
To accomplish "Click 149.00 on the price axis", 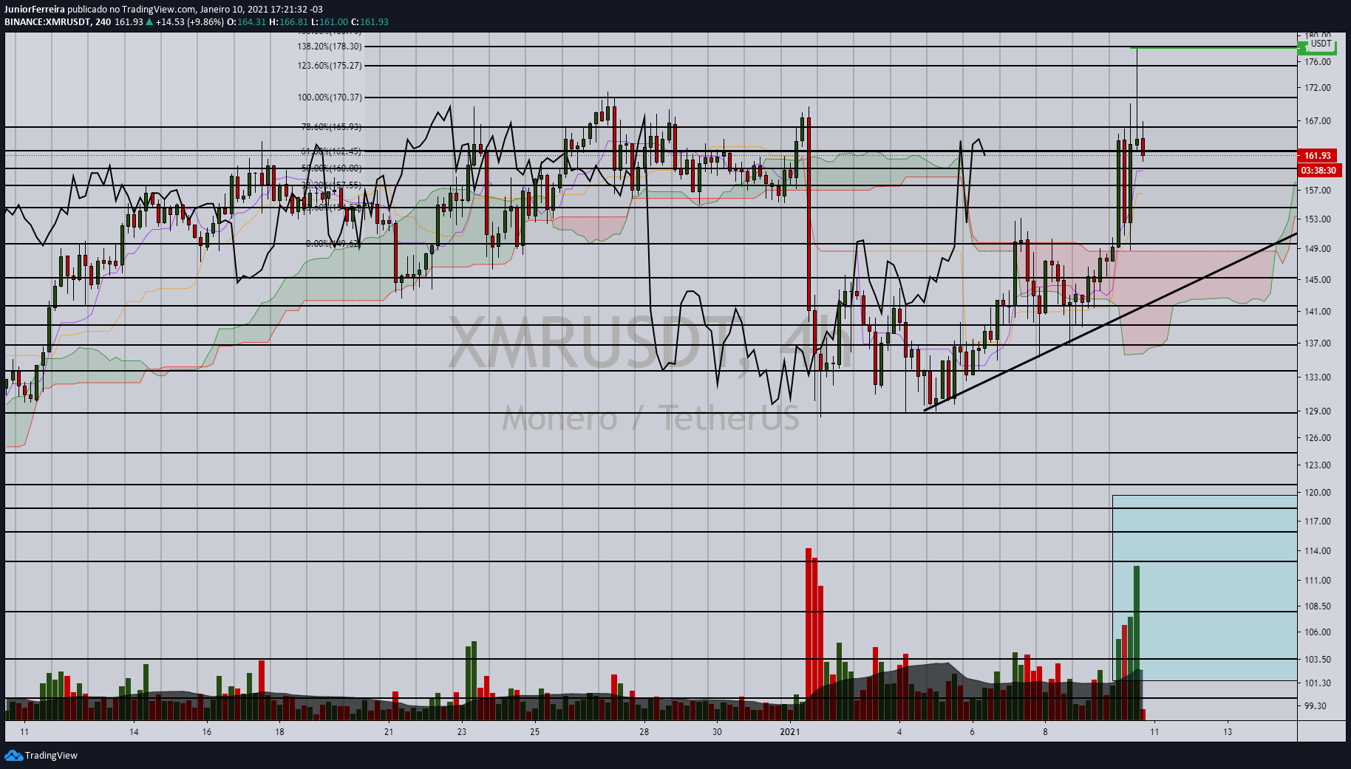I will pos(1318,249).
